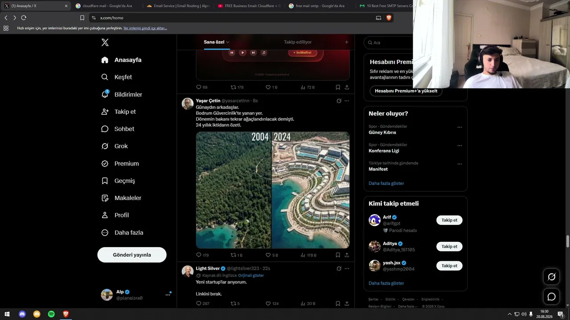The image size is (570, 320).
Task: Open the X logo home link
Action: (x=105, y=43)
